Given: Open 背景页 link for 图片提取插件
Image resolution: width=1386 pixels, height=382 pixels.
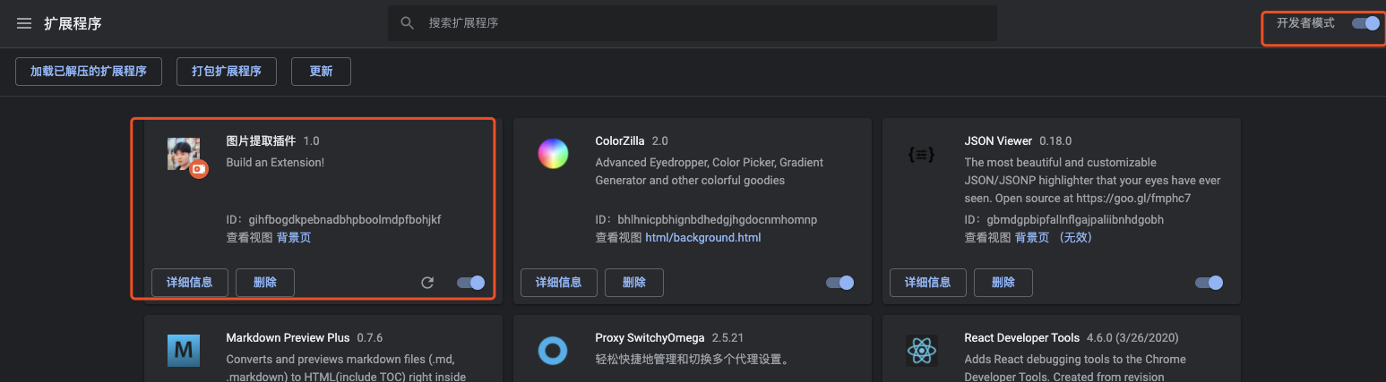Looking at the screenshot, I should (294, 238).
